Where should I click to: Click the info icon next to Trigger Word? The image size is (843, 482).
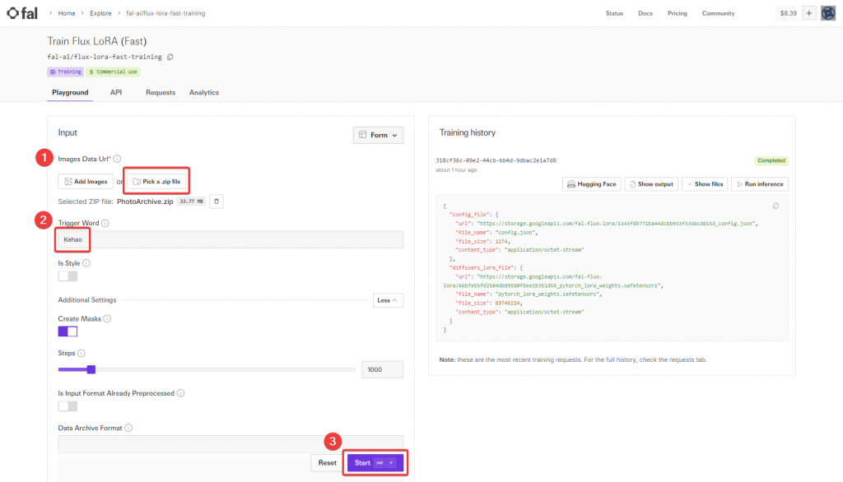click(105, 223)
